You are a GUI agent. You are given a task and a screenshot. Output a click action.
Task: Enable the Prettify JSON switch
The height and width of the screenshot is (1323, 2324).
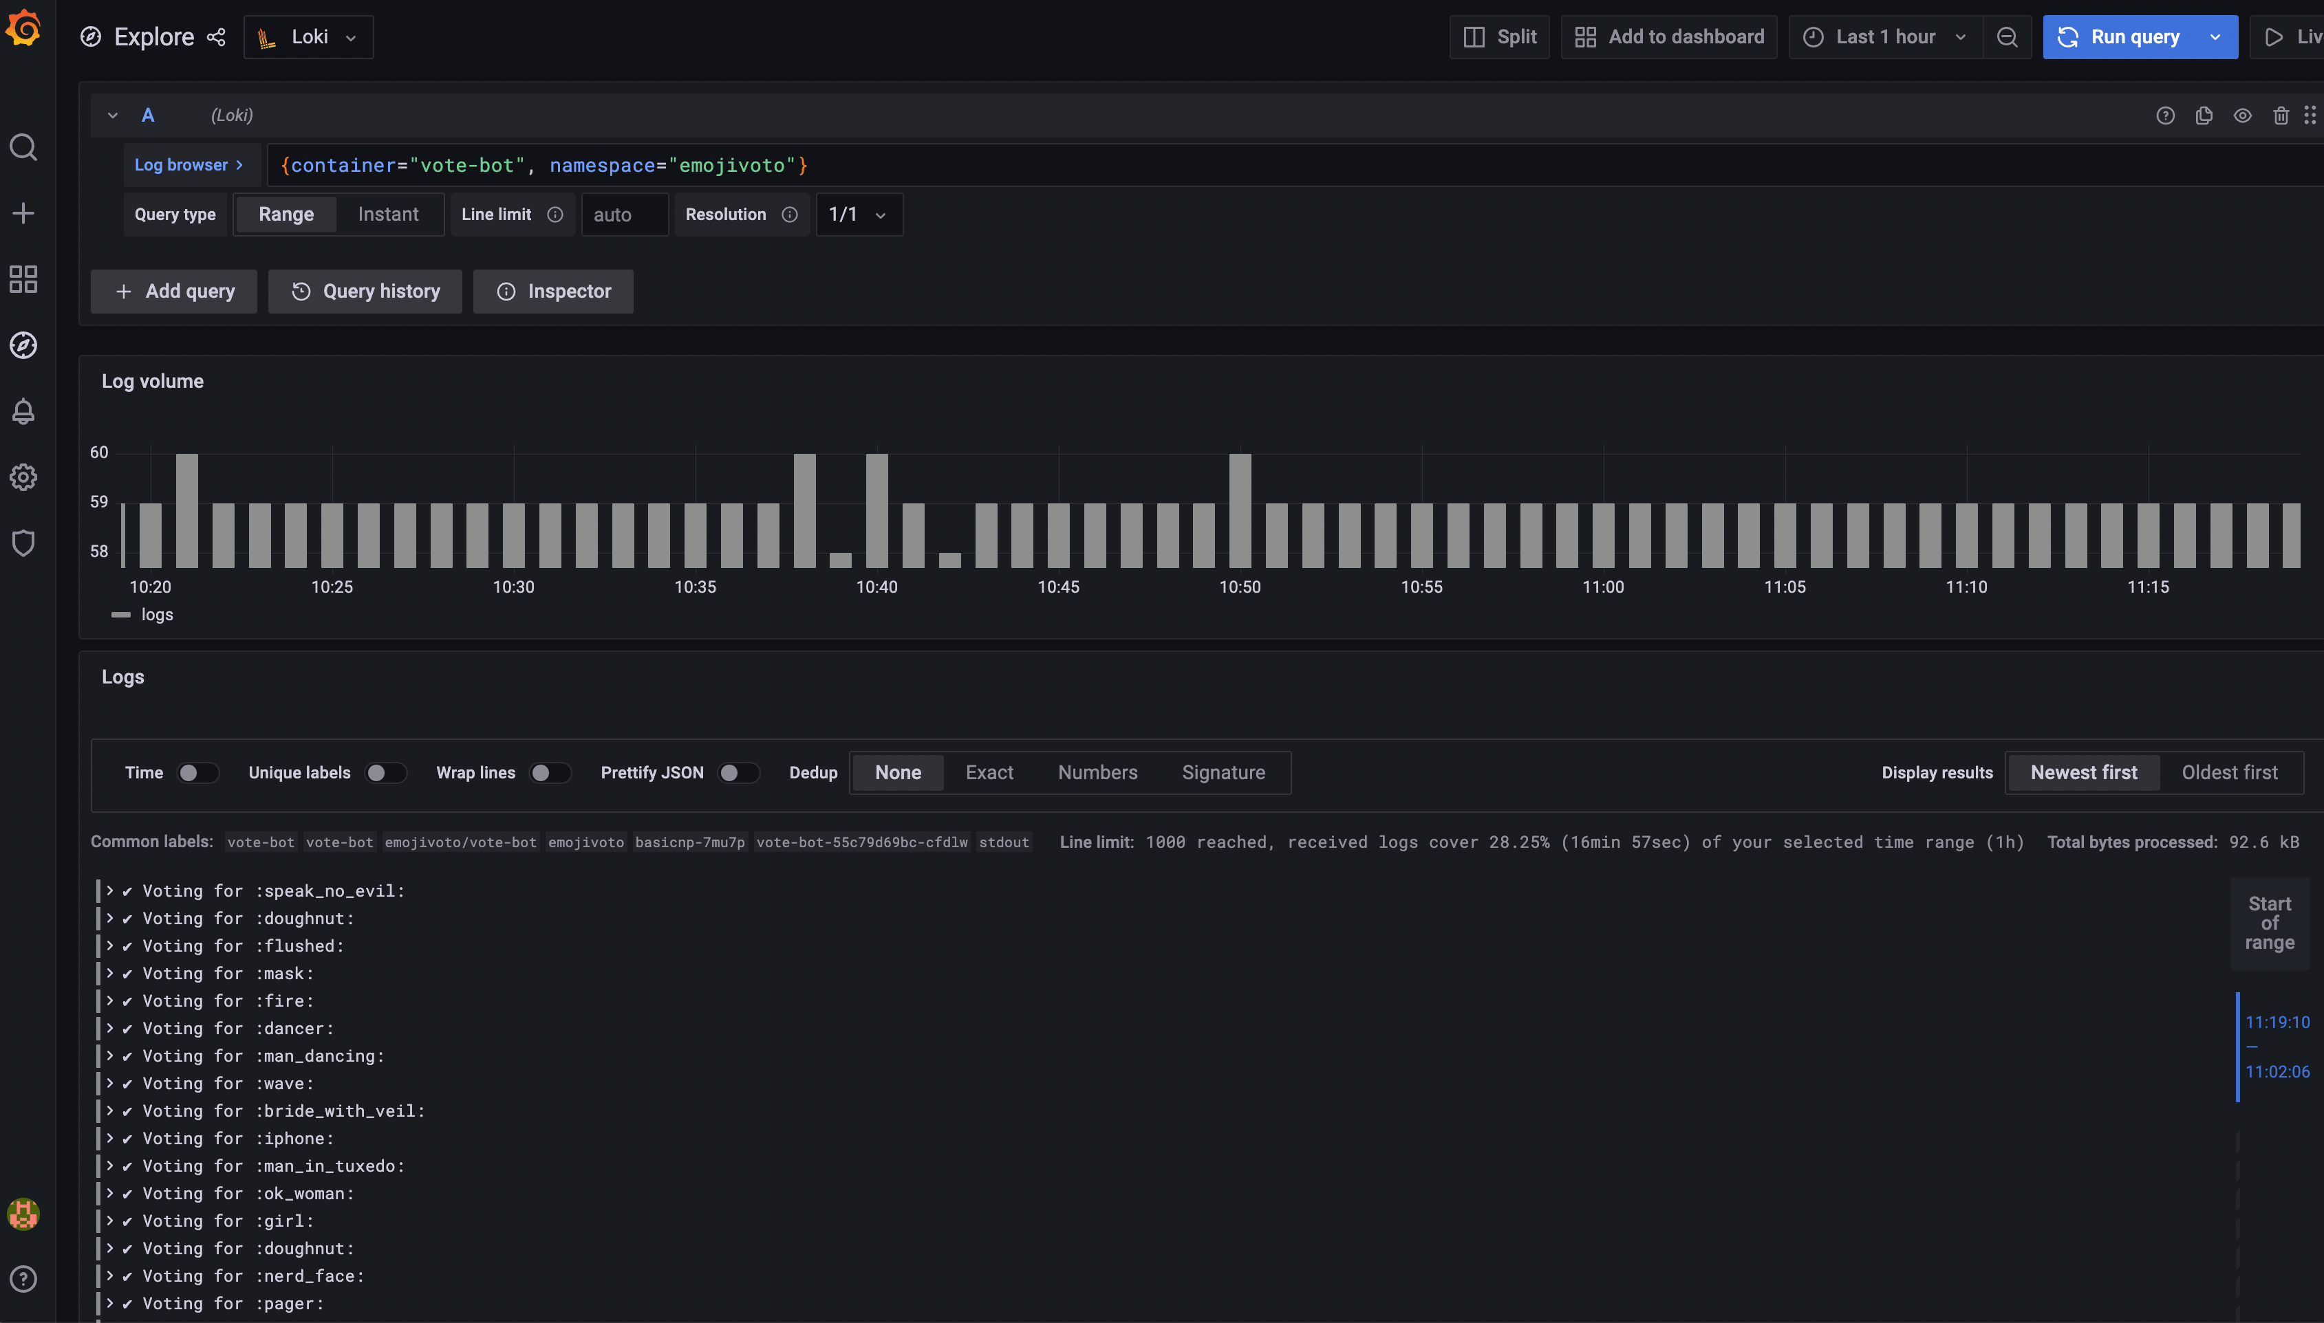[738, 774]
